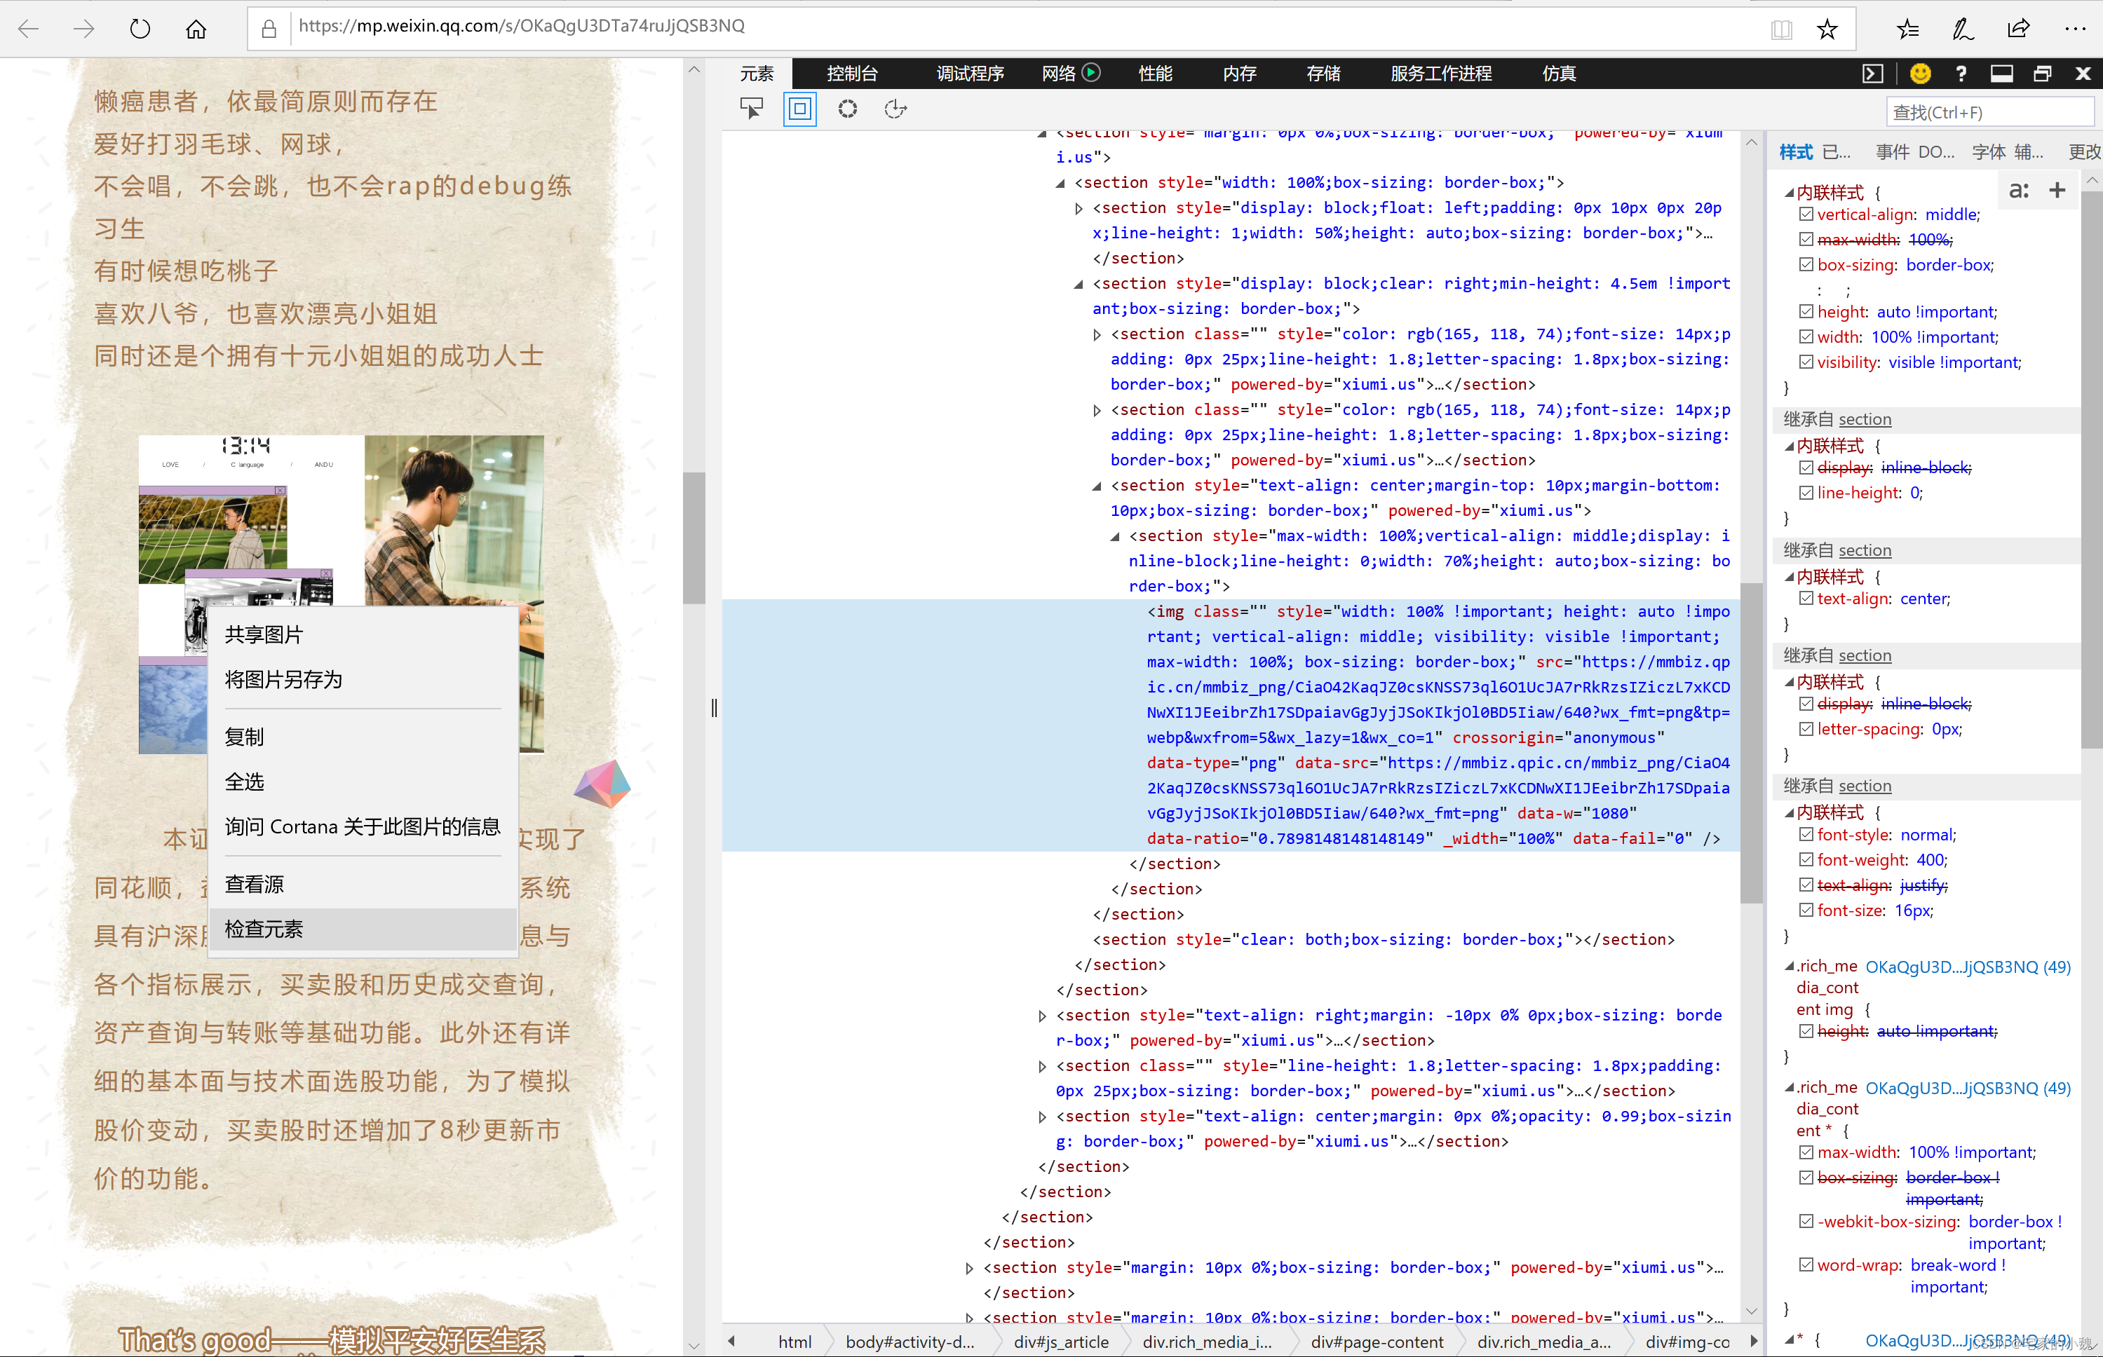
Task: Select 查看源 context menu entry
Action: pyautogui.click(x=363, y=885)
